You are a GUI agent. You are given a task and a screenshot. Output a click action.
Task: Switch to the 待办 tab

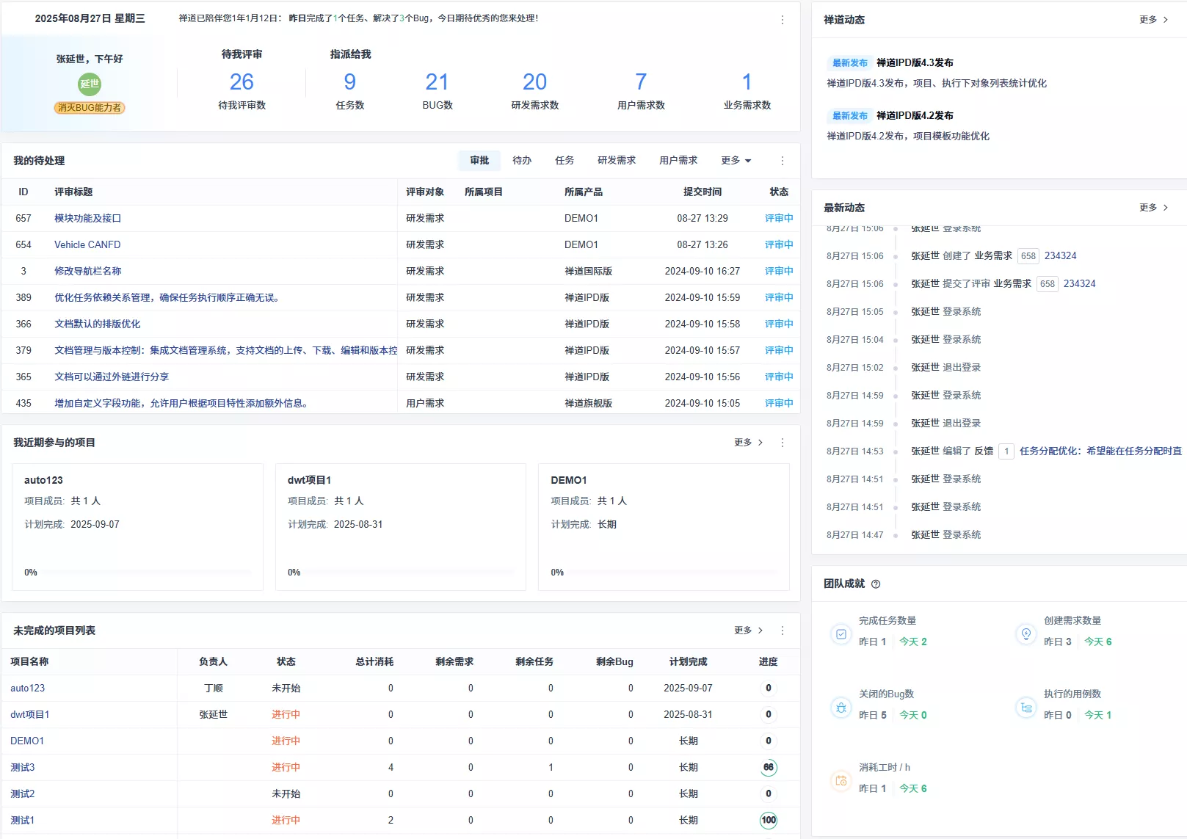(x=522, y=161)
